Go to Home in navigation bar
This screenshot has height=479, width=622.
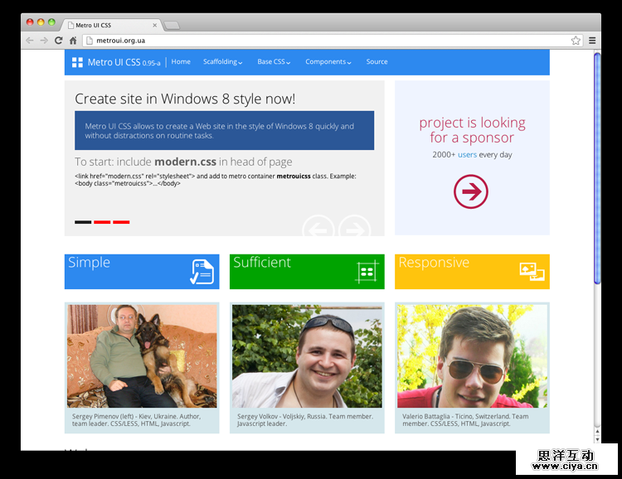pyautogui.click(x=181, y=62)
